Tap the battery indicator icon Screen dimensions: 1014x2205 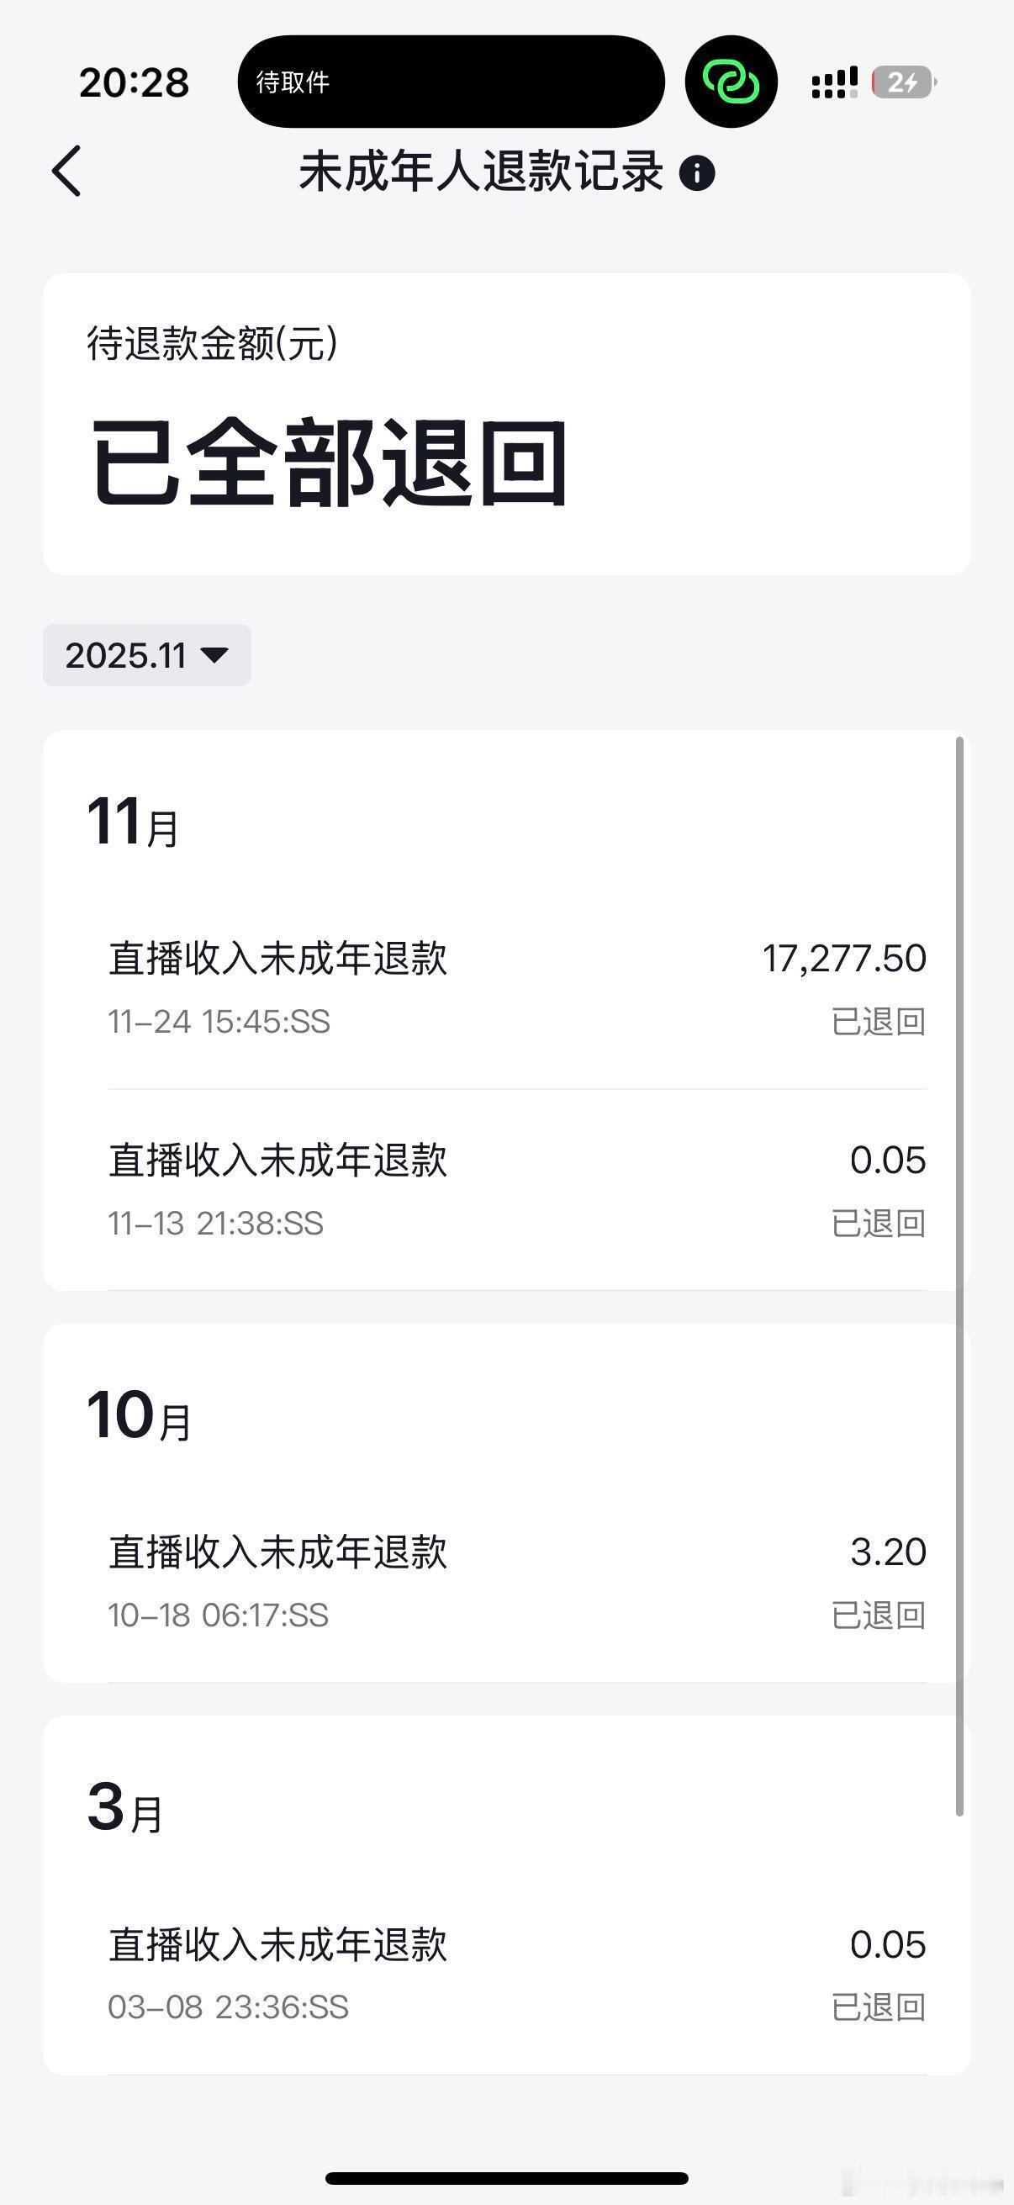(904, 82)
